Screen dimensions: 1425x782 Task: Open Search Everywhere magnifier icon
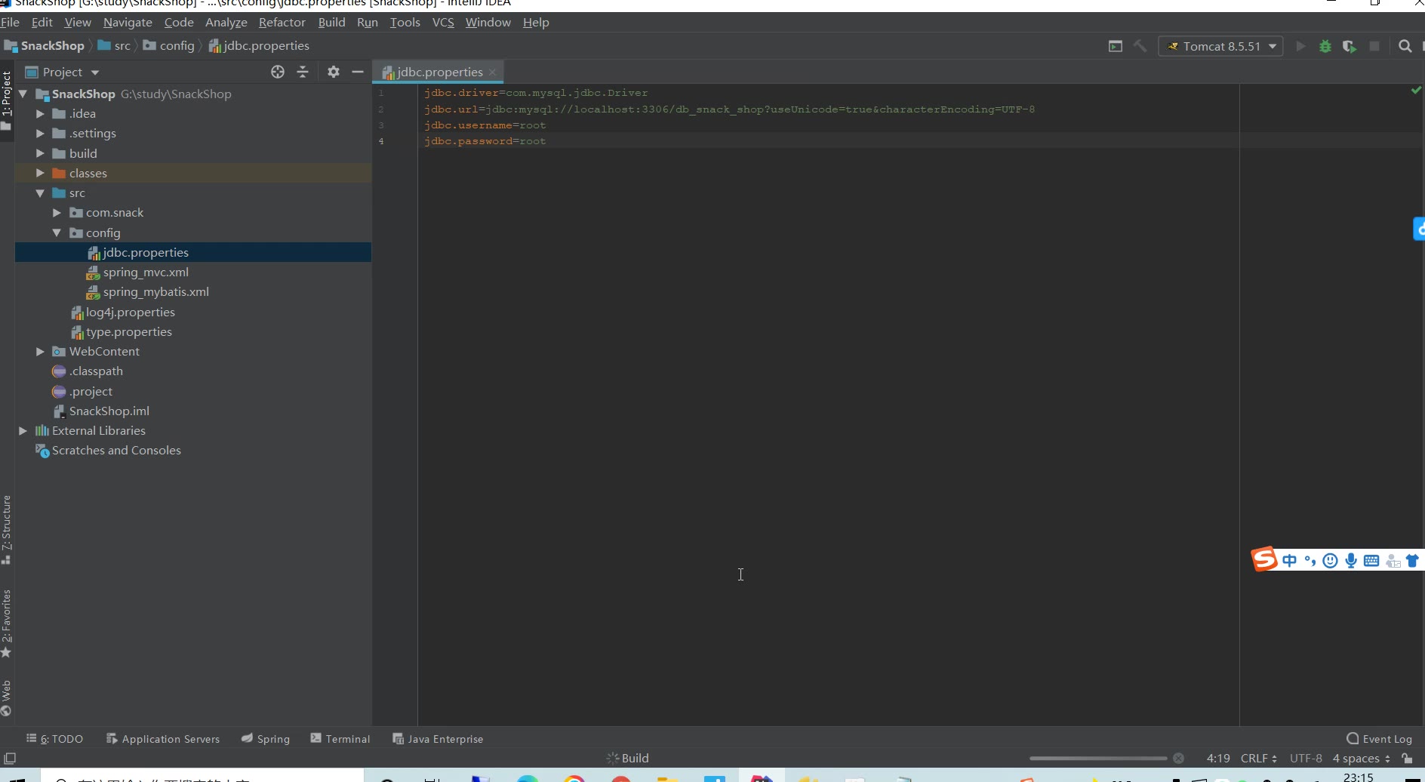1405,47
